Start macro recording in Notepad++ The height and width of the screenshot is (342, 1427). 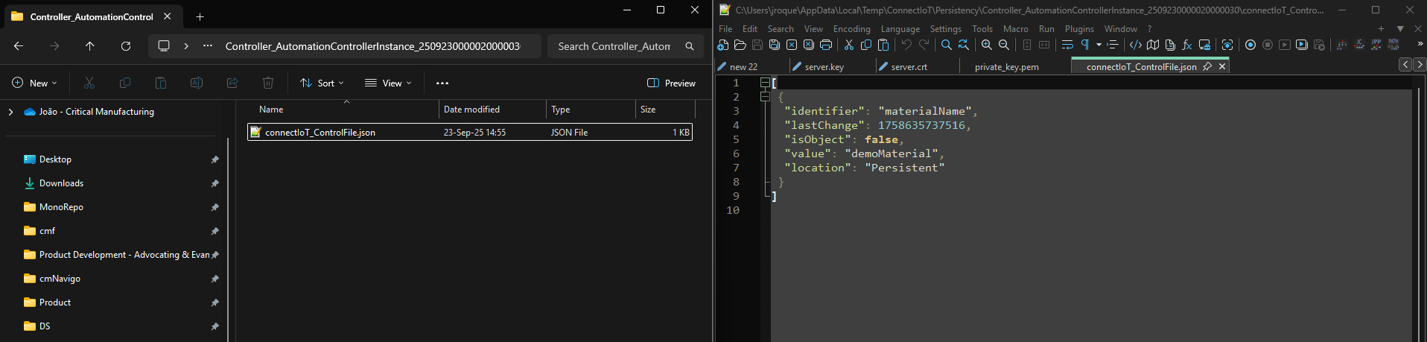[x=1250, y=45]
